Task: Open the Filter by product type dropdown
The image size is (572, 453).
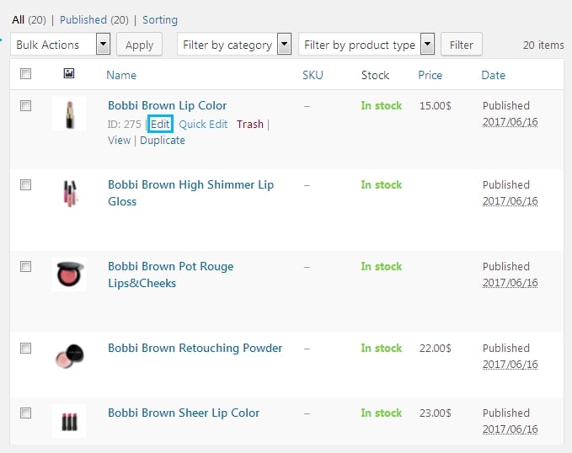Action: [x=366, y=45]
